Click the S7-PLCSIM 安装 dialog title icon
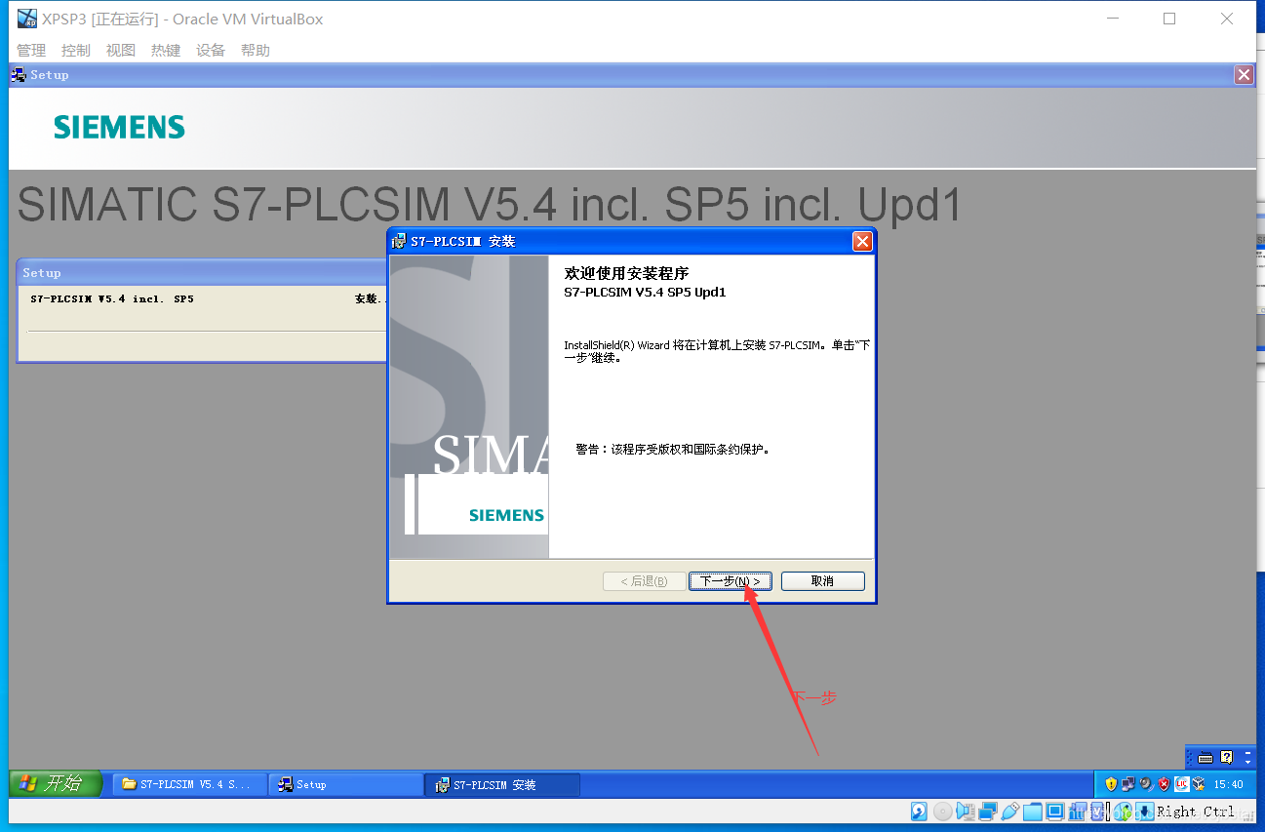 click(x=399, y=241)
